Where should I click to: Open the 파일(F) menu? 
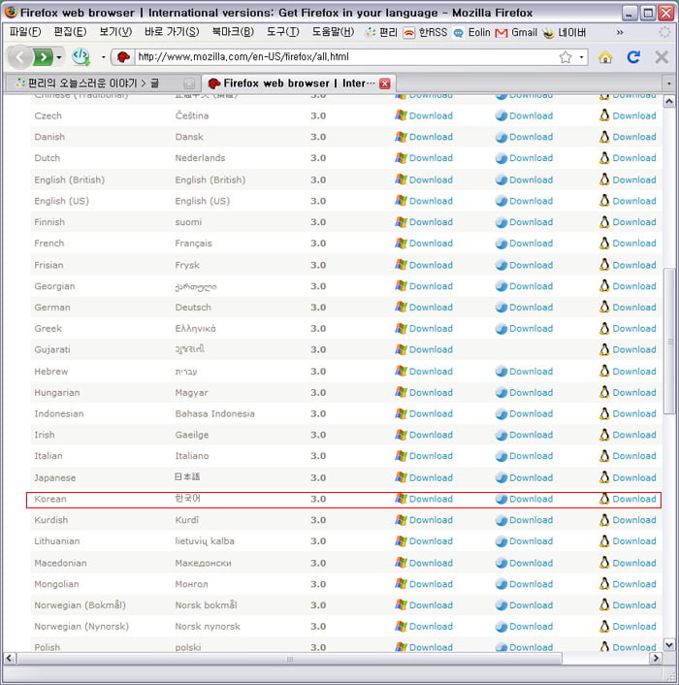[x=25, y=32]
